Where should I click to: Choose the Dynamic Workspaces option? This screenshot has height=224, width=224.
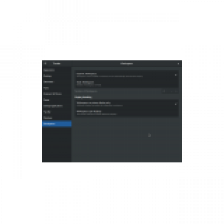coord(127,75)
